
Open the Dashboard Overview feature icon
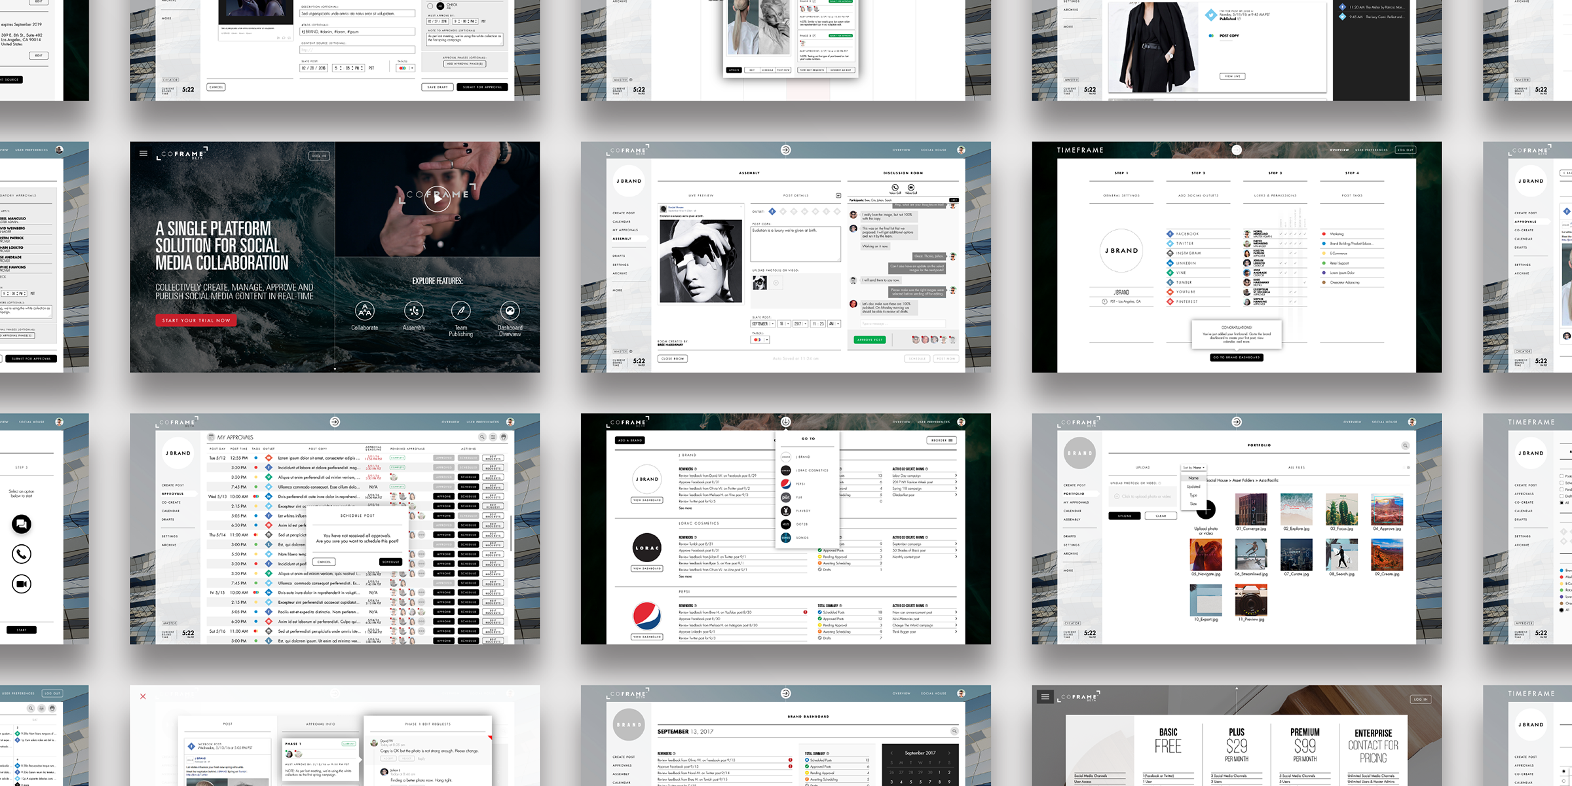pyautogui.click(x=510, y=310)
